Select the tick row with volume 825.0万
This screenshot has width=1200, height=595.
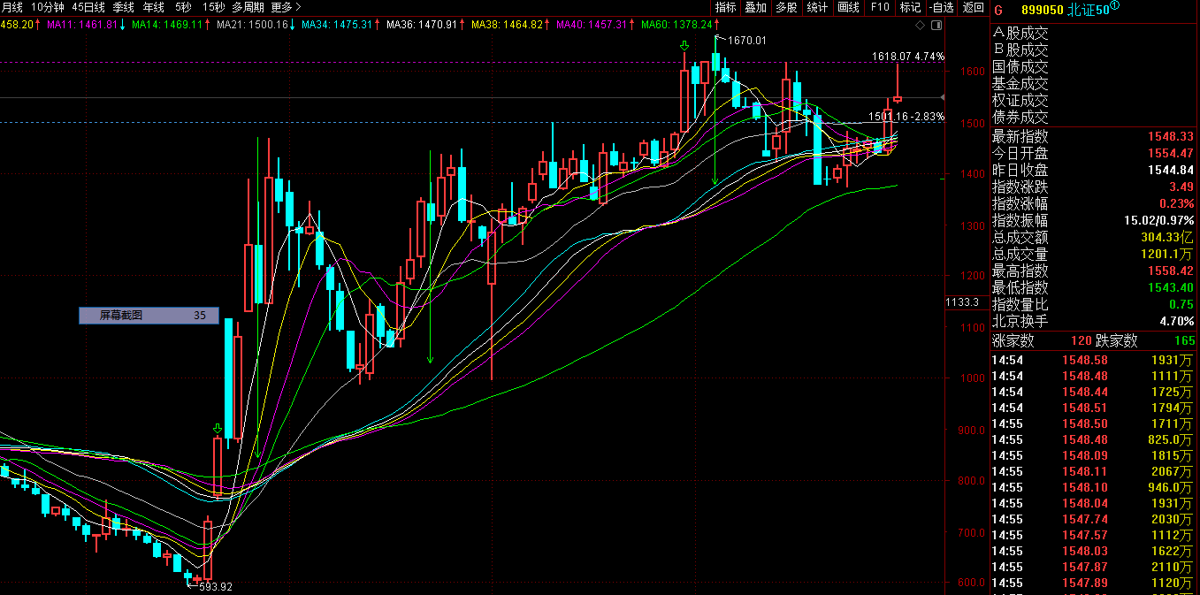[1093, 439]
